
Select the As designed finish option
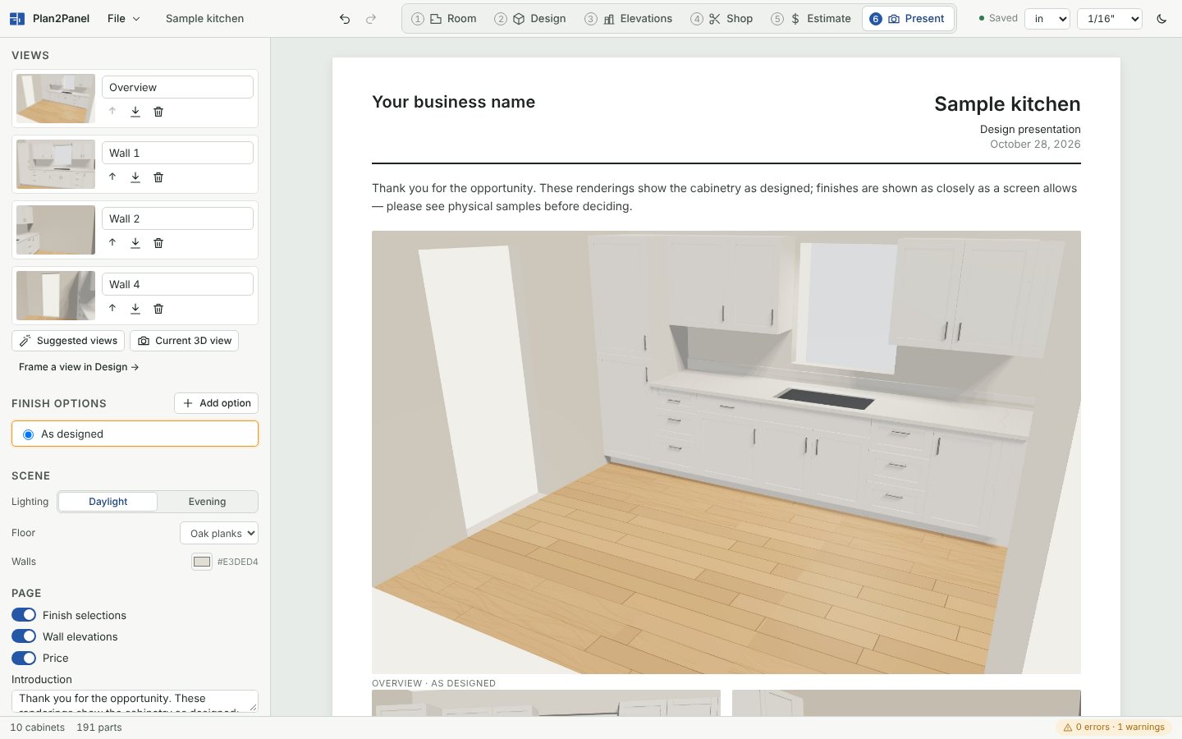pos(135,434)
